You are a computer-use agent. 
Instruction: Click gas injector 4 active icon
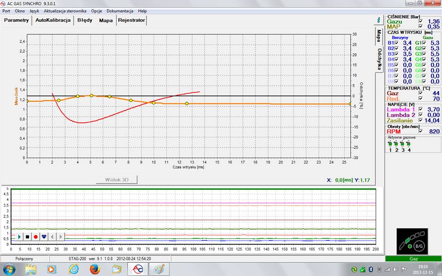click(x=408, y=144)
